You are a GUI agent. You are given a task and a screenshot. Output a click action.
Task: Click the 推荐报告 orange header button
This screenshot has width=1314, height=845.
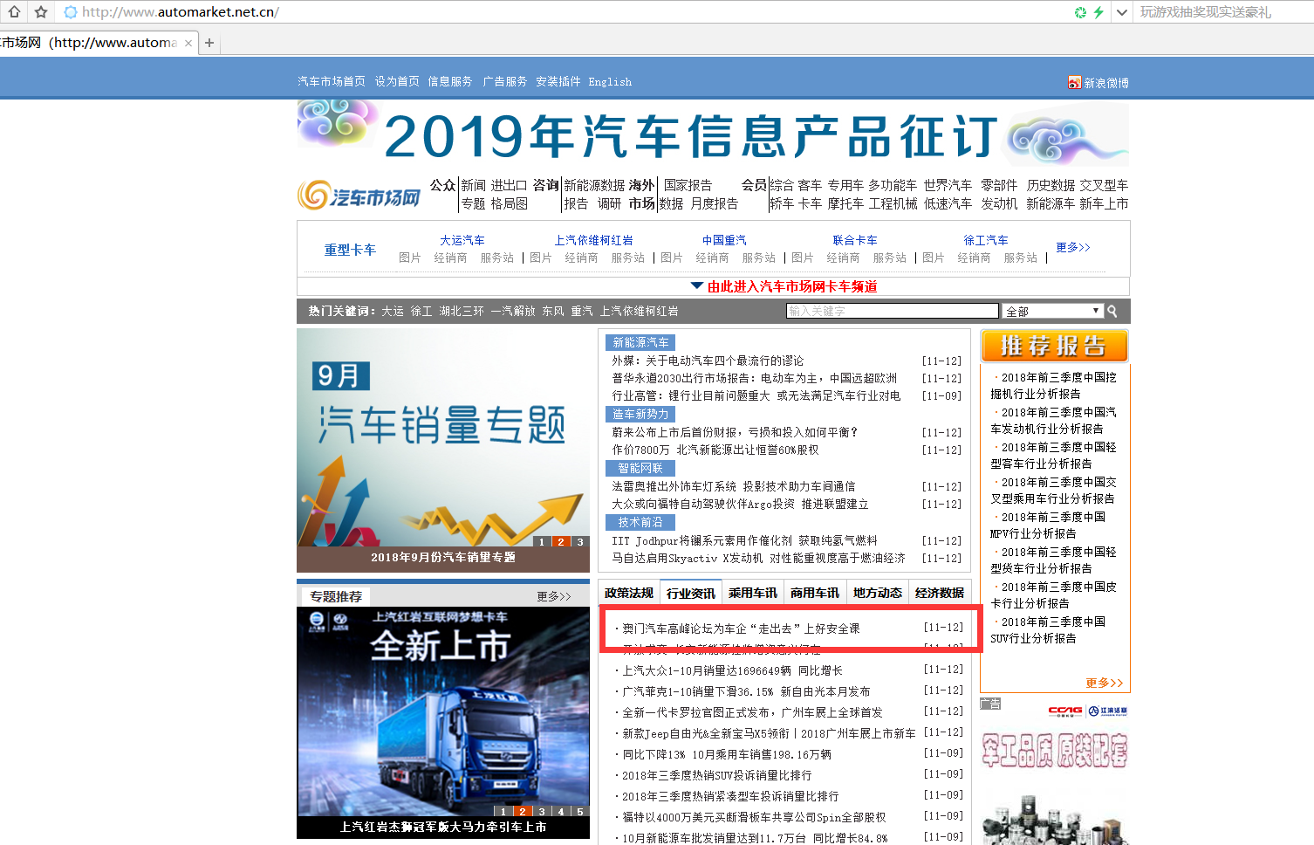click(1054, 346)
